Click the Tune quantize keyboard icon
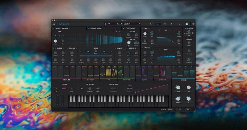The image size is (247, 130). coord(55,36)
